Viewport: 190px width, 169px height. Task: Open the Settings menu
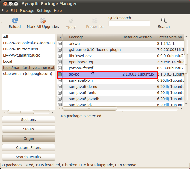(44, 11)
